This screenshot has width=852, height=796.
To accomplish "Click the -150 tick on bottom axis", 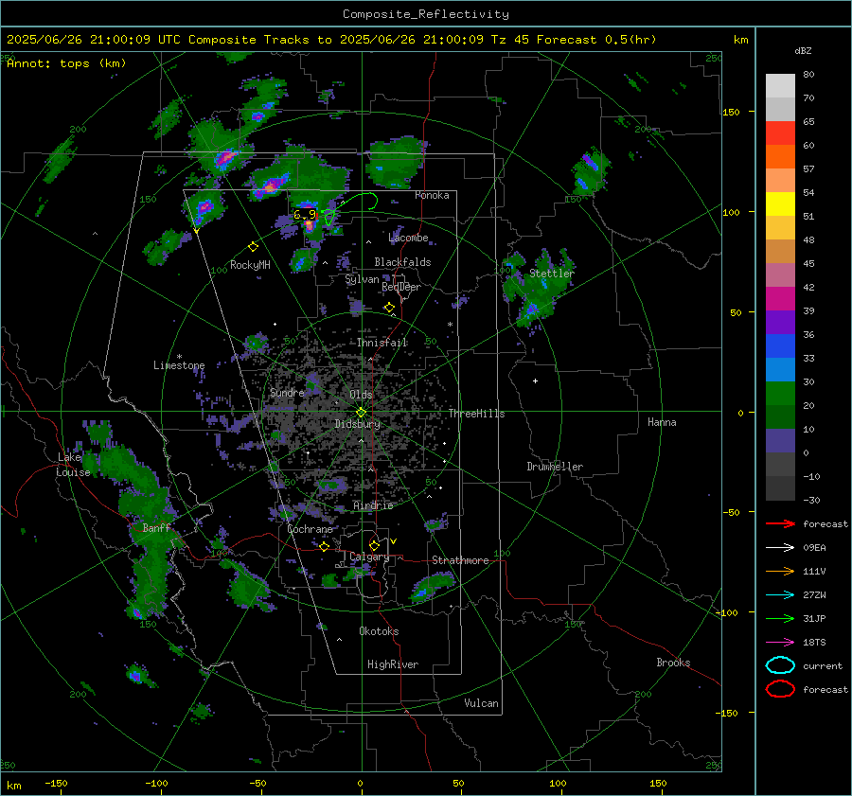I will (56, 783).
